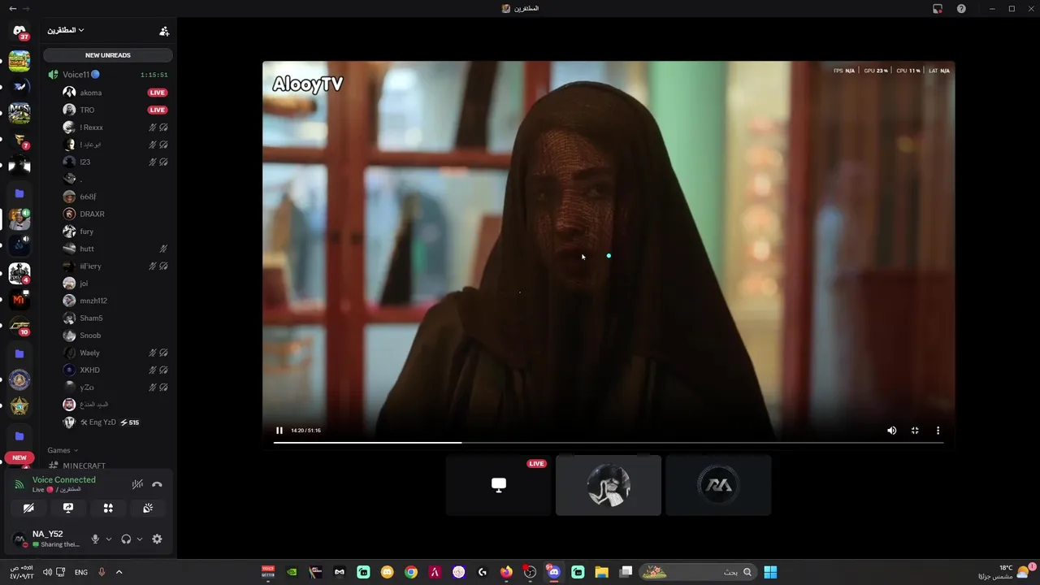Toggle the stream fullscreen view icon

(x=915, y=431)
